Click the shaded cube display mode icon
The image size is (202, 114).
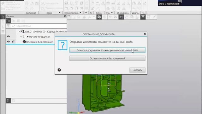point(99,17)
